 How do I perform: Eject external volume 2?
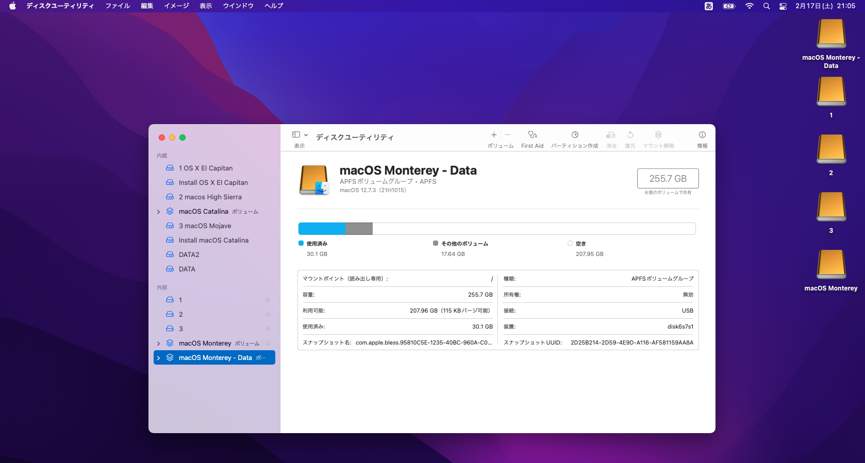268,314
